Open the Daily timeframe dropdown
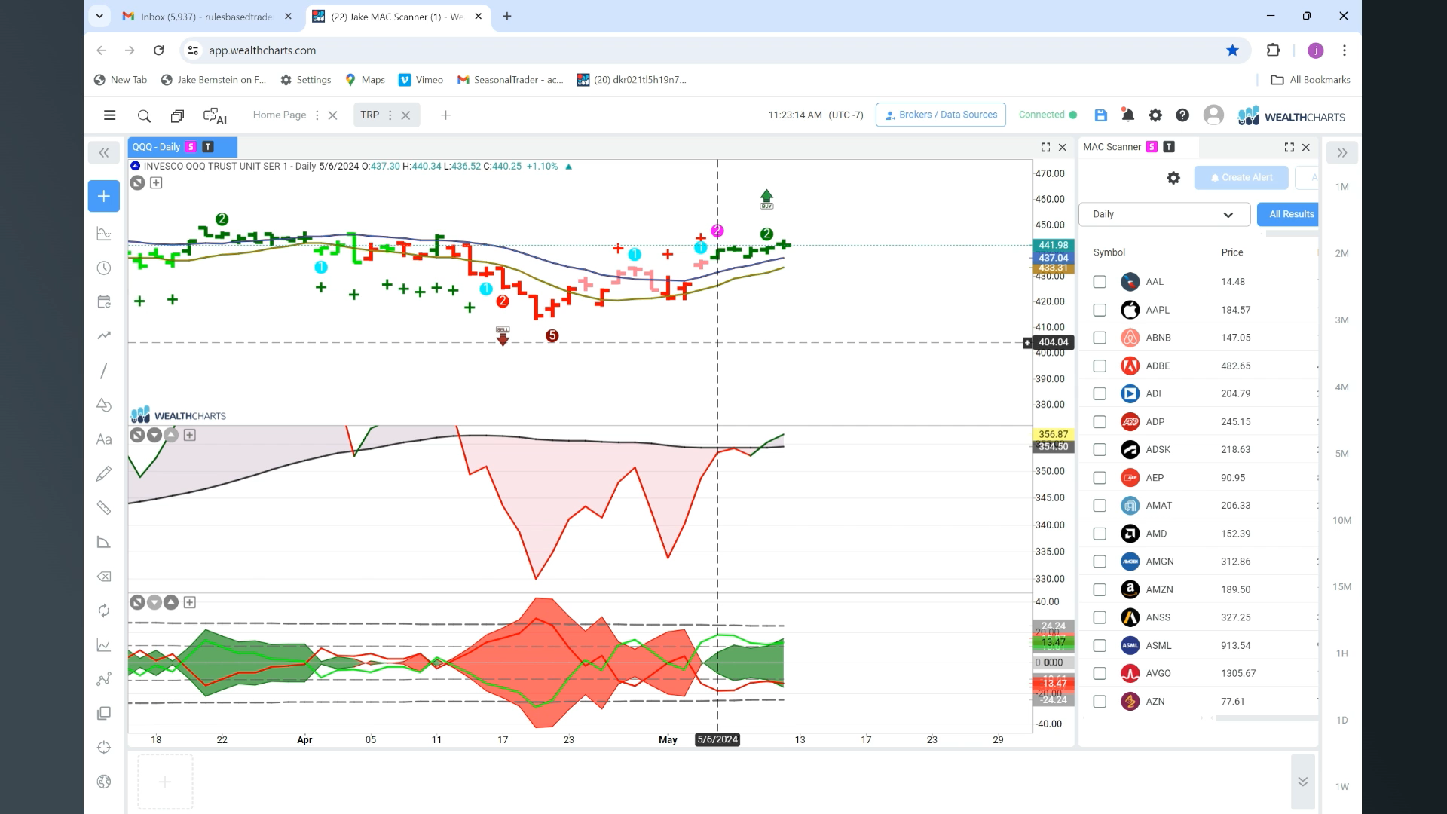The height and width of the screenshot is (814, 1447). pyautogui.click(x=1164, y=214)
